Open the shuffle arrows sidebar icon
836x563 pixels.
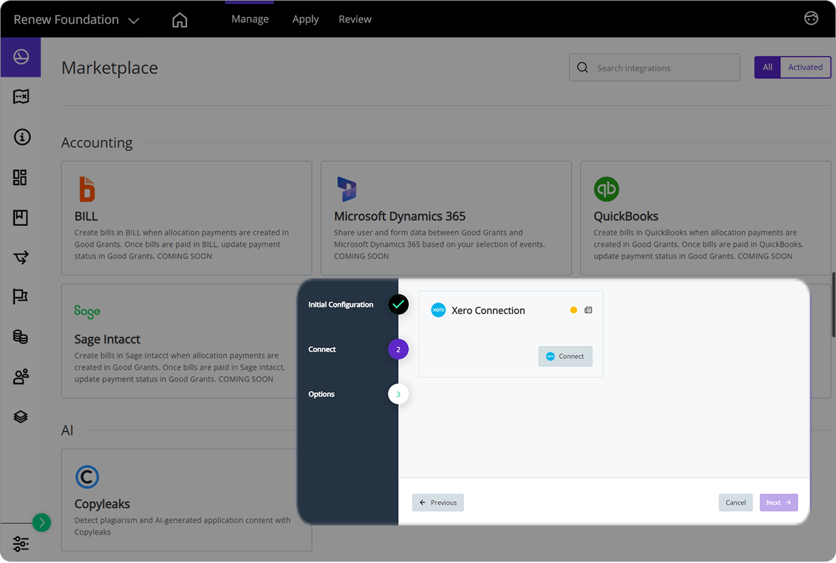[x=20, y=257]
